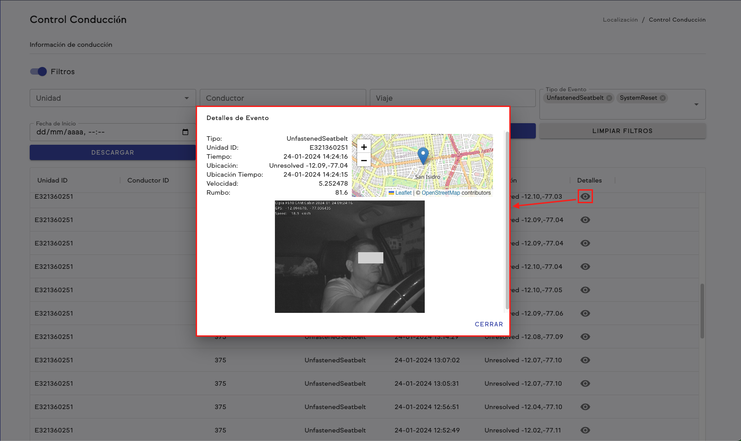
Task: Toggle the Filtros switch off
Action: (x=38, y=71)
